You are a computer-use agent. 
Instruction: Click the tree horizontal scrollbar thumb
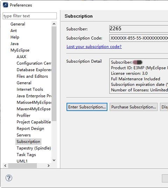(x=22, y=166)
